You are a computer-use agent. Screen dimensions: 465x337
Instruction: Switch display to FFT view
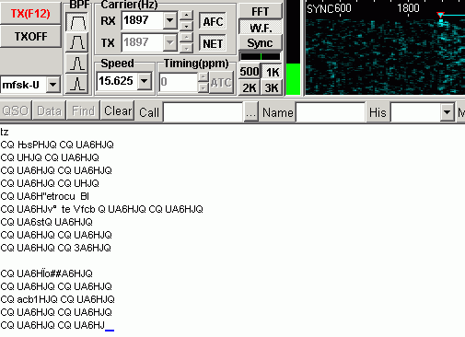click(261, 11)
